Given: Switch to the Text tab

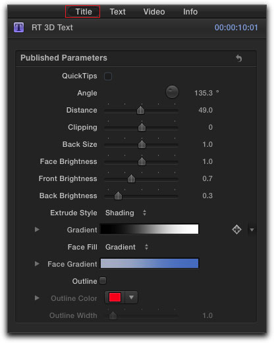Looking at the screenshot, I should coord(118,12).
